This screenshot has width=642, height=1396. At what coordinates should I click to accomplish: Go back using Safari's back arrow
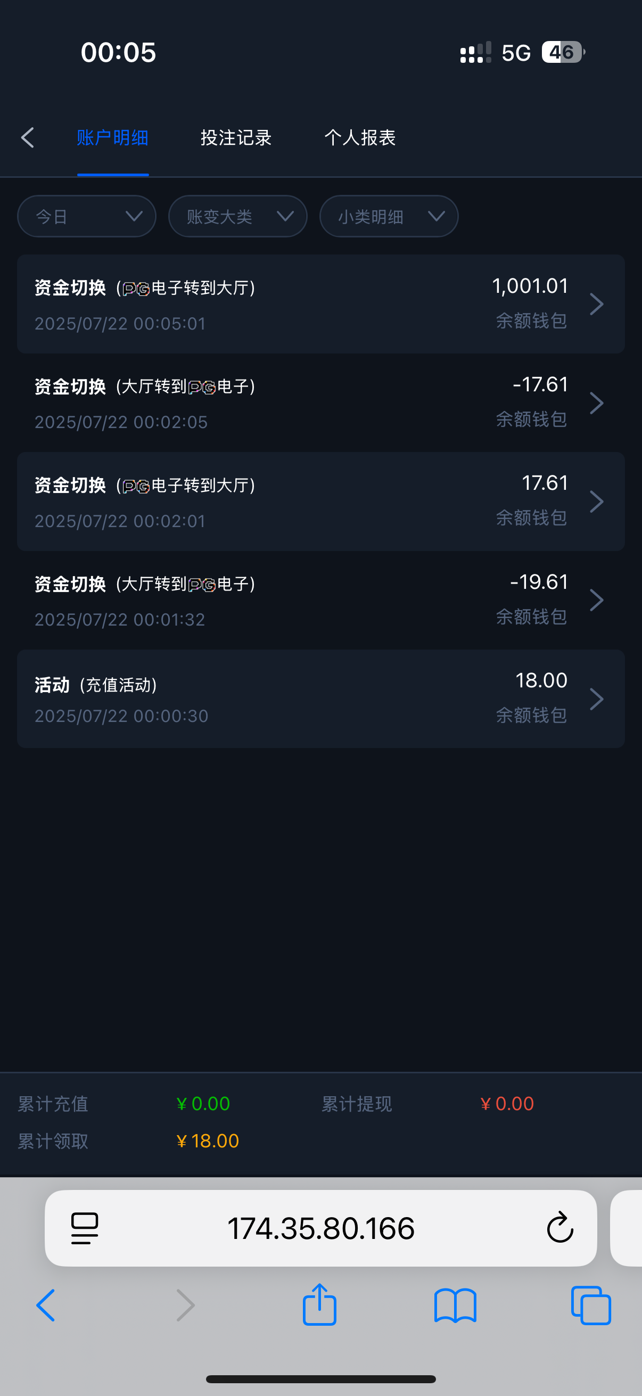coord(45,1305)
